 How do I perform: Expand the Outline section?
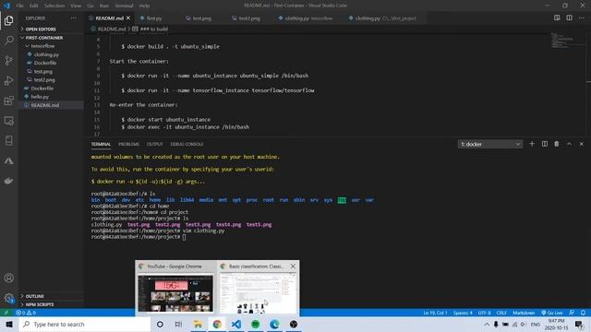[x=35, y=296]
